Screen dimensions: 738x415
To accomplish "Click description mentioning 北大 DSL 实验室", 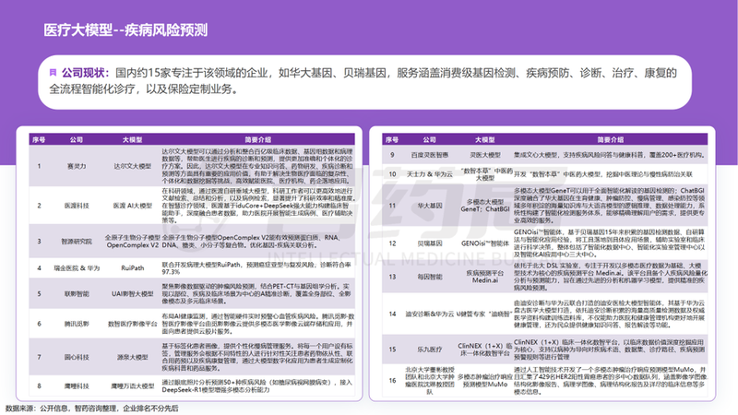I will (610, 277).
